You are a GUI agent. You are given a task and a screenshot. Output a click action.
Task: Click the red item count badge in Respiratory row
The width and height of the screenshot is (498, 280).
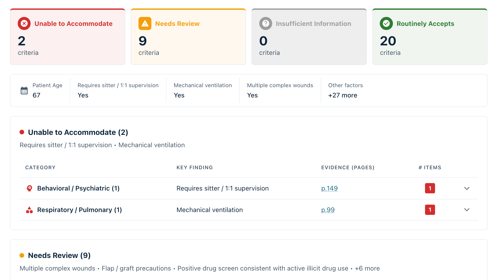click(x=430, y=210)
